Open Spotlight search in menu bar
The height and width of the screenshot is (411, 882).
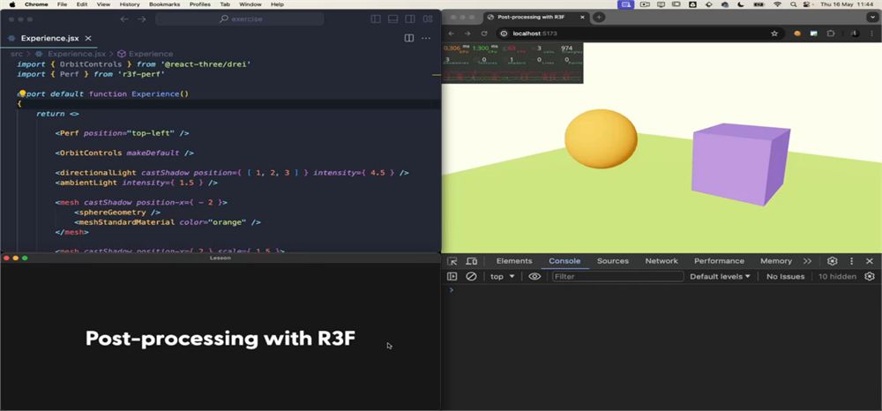[x=793, y=4]
